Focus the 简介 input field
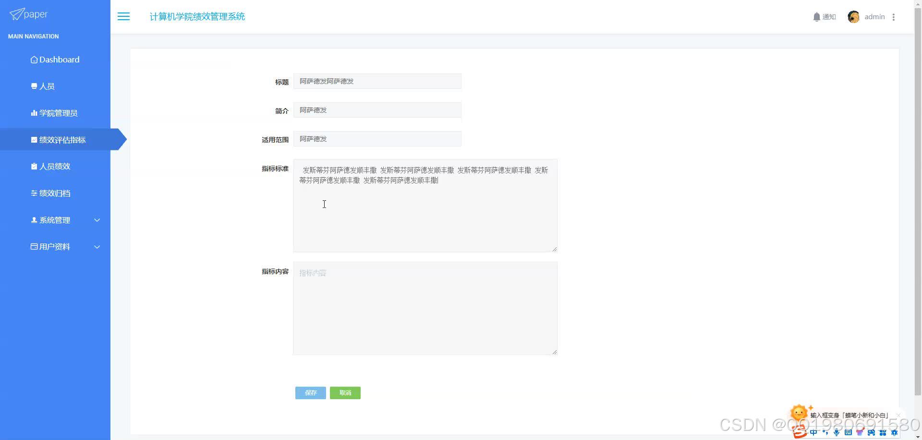The height and width of the screenshot is (440, 922). click(x=377, y=110)
